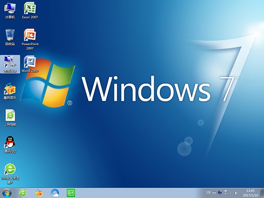
Task: Click the keyboard icon in the language bar
Action: tap(214, 193)
